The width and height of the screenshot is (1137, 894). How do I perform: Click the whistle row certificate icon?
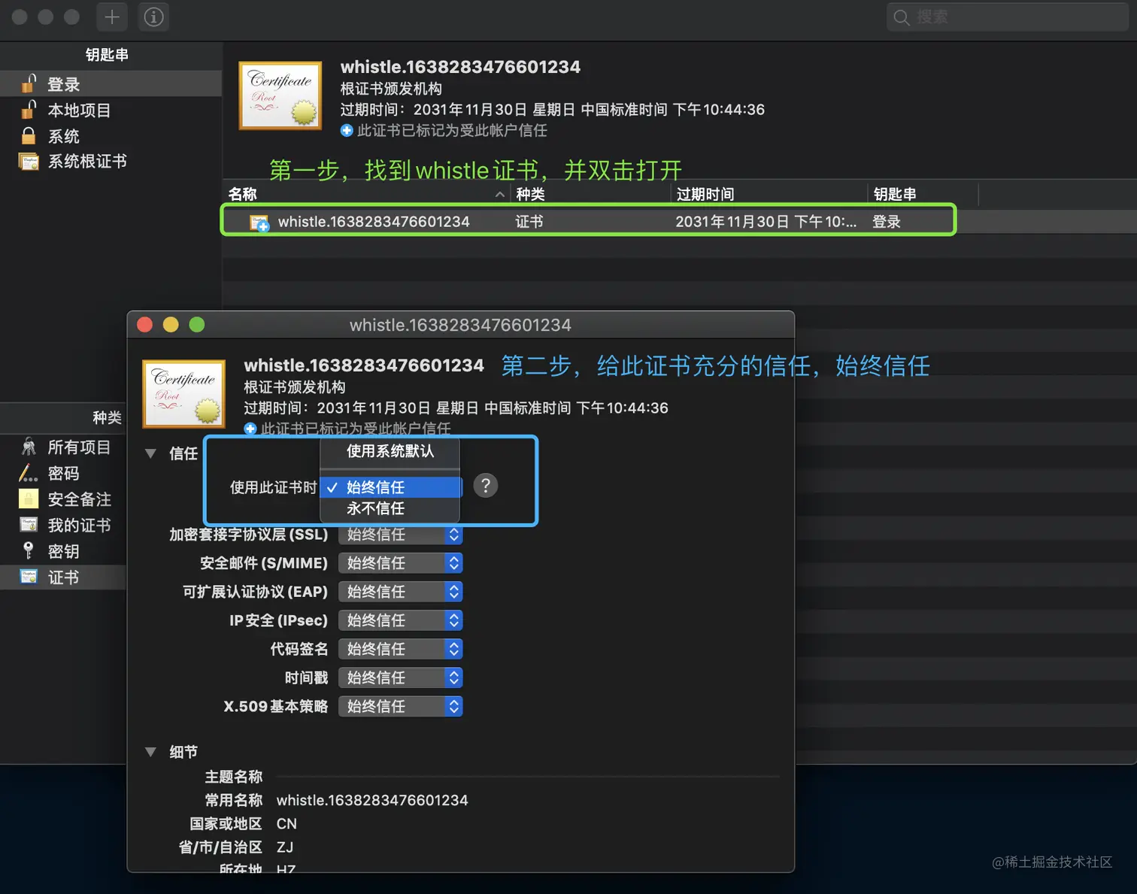click(x=259, y=223)
